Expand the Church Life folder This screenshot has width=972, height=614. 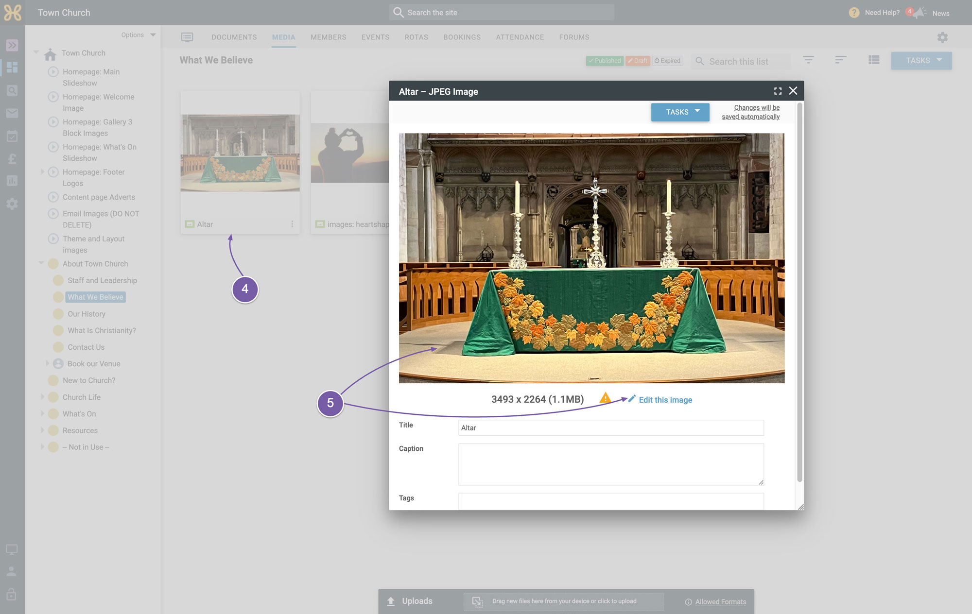(42, 396)
